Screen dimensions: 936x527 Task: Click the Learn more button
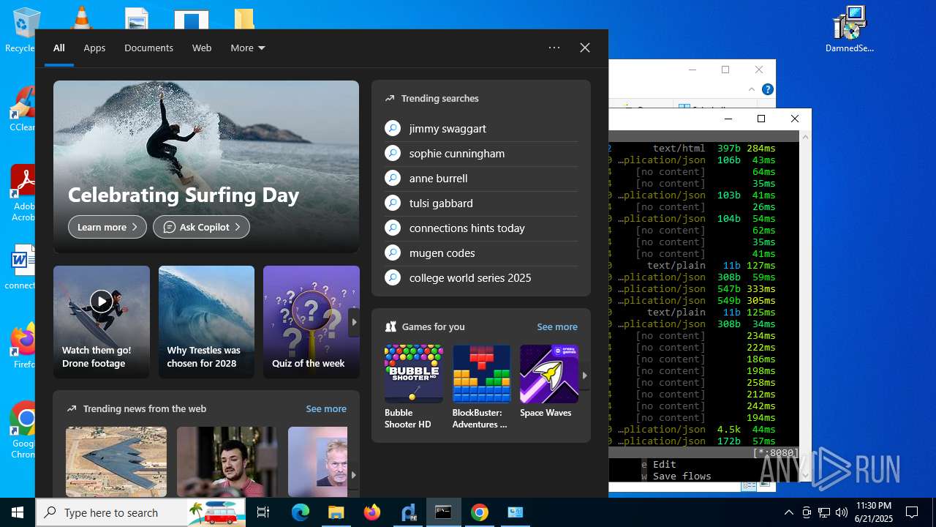click(x=107, y=227)
